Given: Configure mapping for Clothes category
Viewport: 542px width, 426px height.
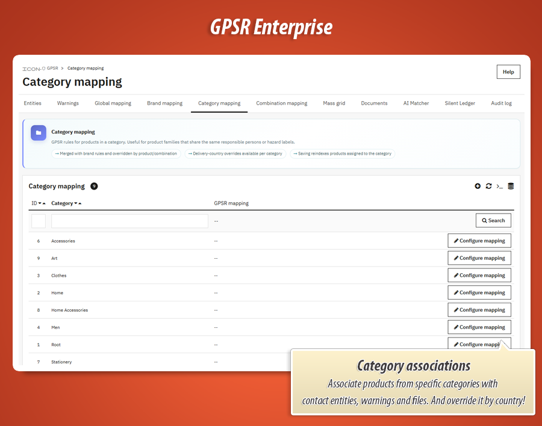Looking at the screenshot, I should point(479,276).
